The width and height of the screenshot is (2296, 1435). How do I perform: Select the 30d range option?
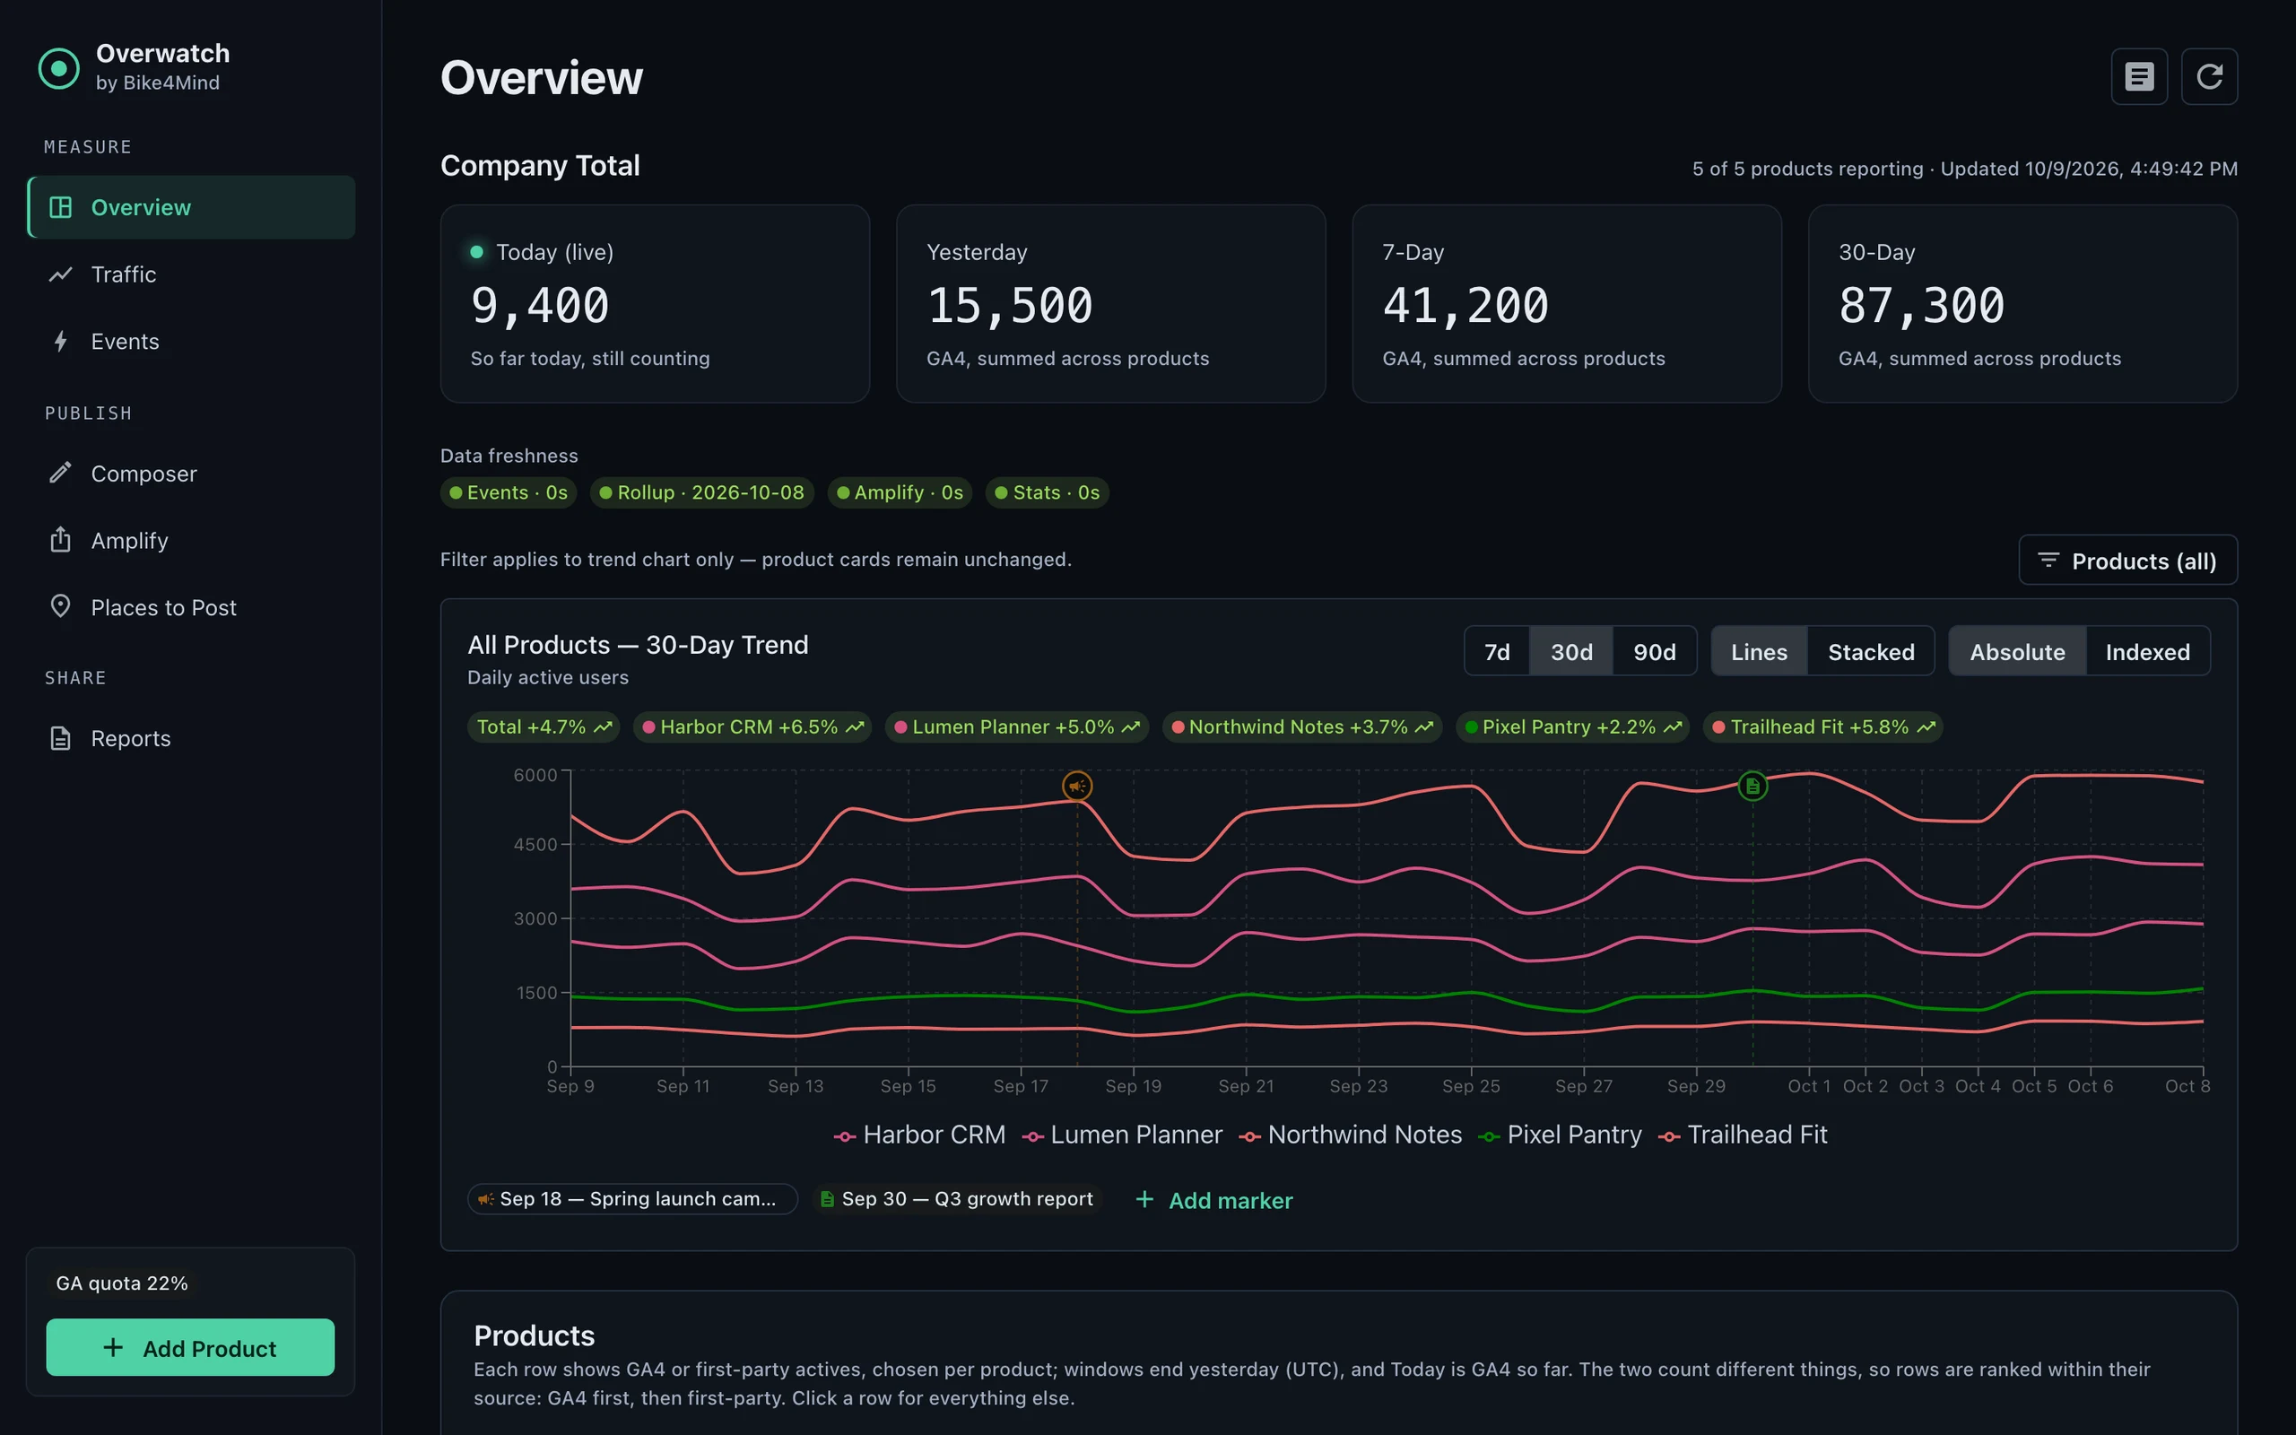(x=1571, y=651)
